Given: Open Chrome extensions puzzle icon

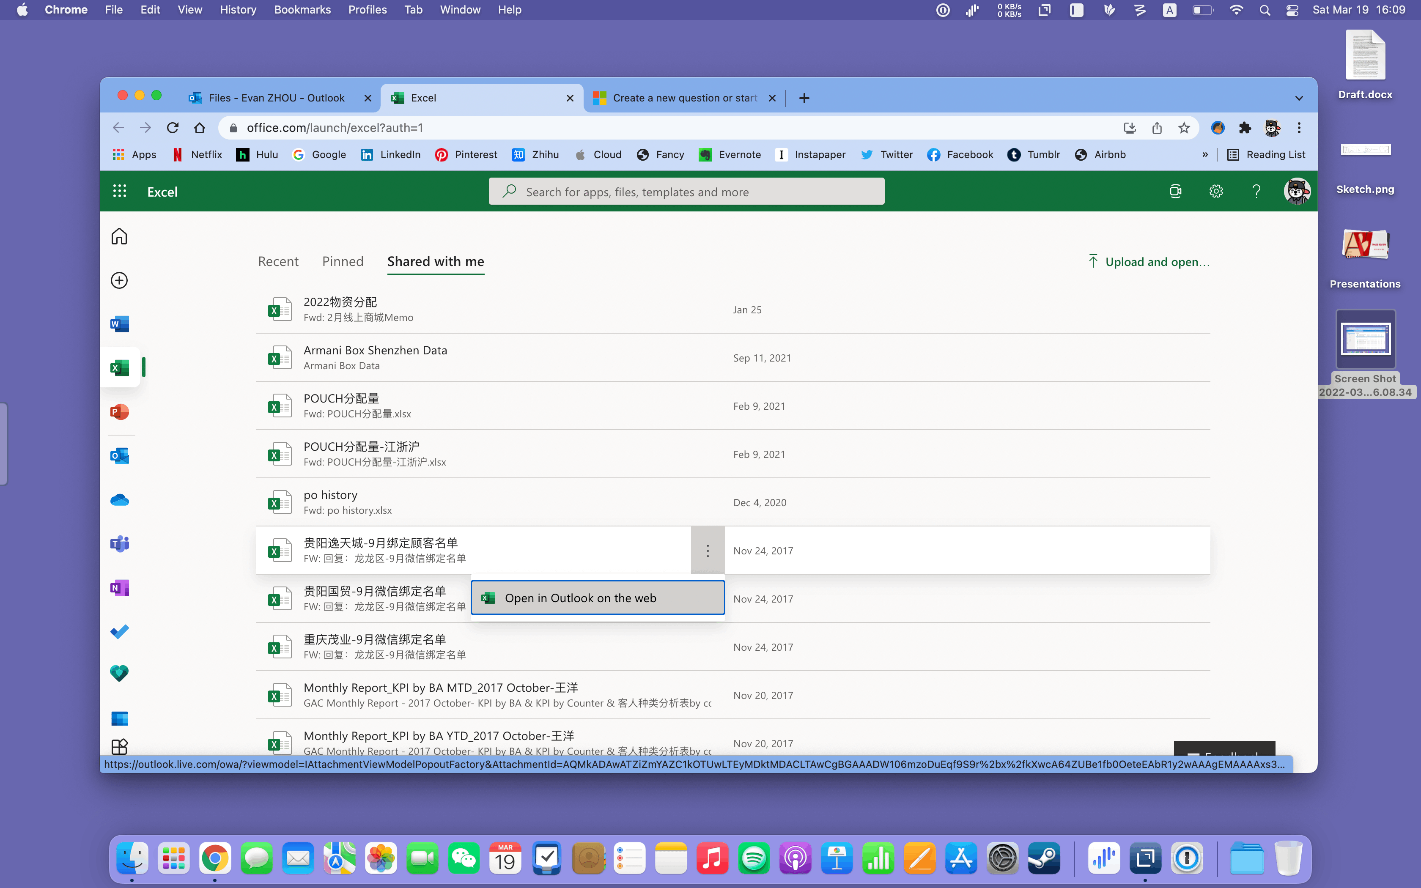Looking at the screenshot, I should (1245, 127).
